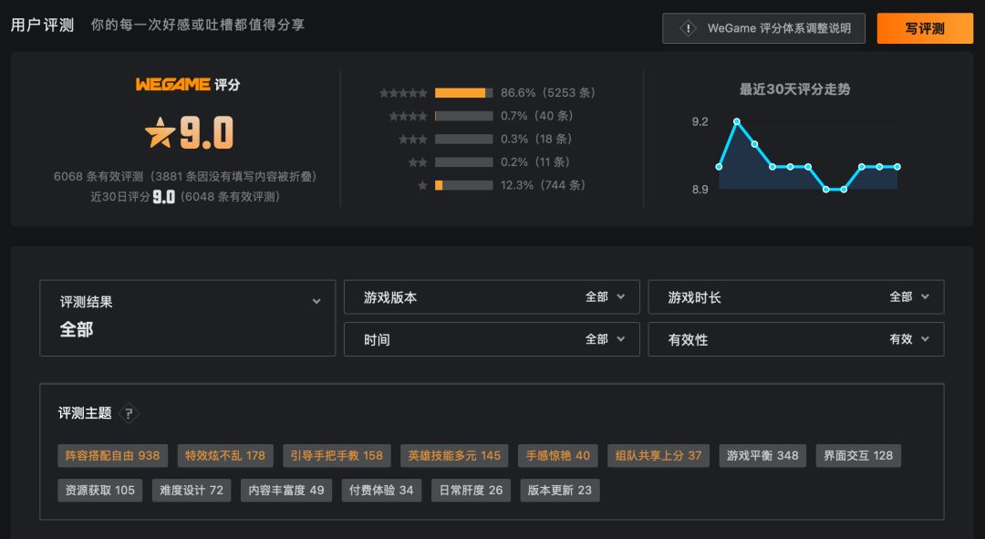985x539 pixels.
Task: Click the 86.6%（5253 条）text
Action: (x=548, y=93)
